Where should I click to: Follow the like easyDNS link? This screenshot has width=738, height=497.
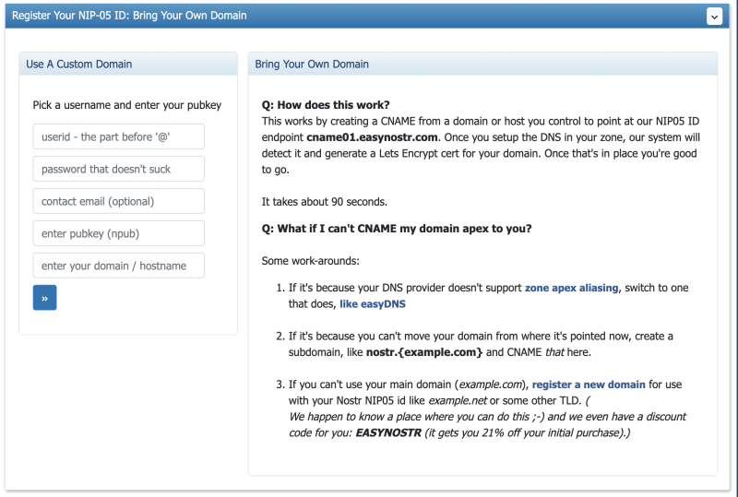(373, 304)
